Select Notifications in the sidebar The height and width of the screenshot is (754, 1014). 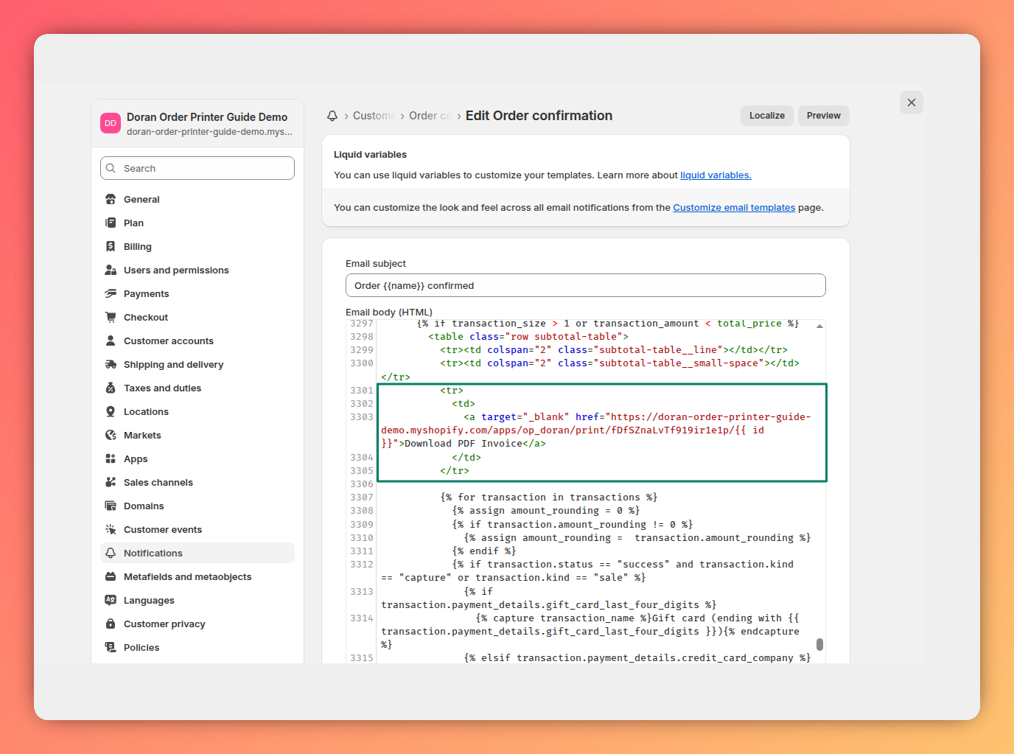[x=197, y=553]
